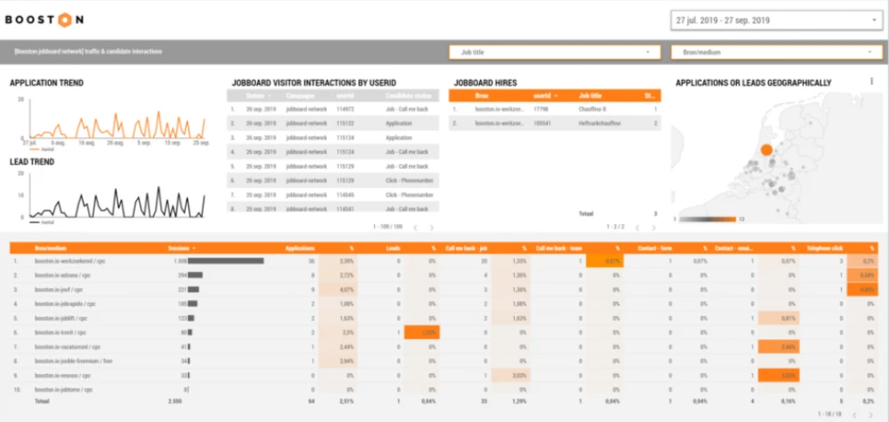Open the date range picker dropdown
Image resolution: width=889 pixels, height=422 pixels.
click(774, 20)
